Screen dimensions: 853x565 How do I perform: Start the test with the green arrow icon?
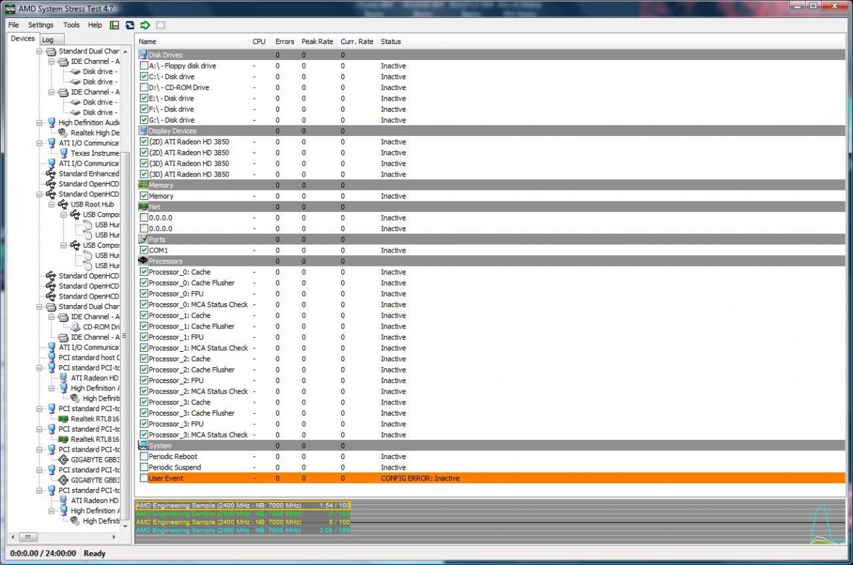click(145, 25)
